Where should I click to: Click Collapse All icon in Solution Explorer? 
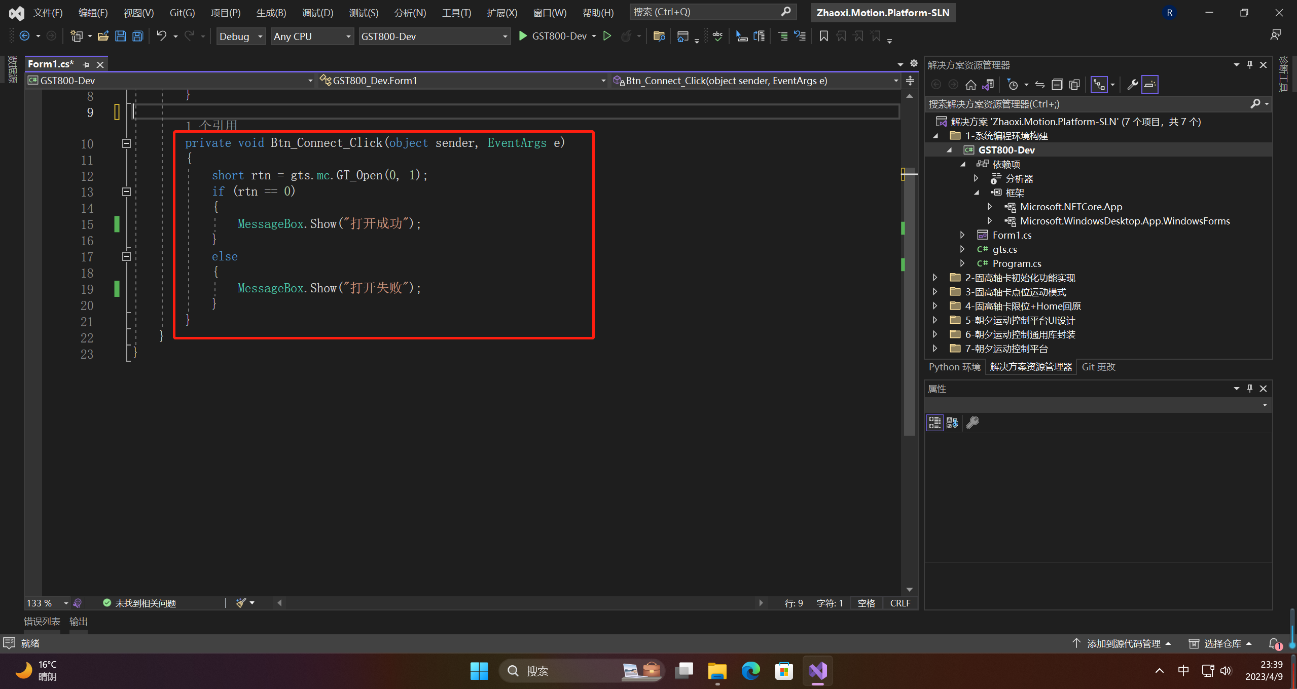(x=1057, y=85)
